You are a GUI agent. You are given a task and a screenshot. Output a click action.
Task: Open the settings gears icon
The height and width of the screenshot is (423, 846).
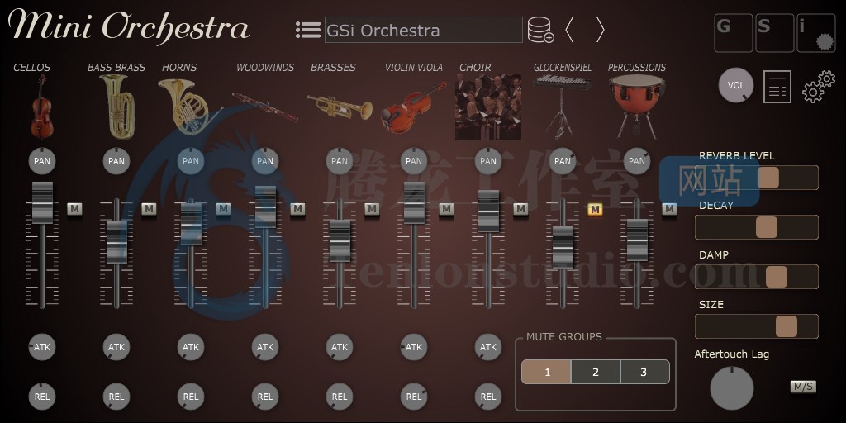tap(819, 86)
